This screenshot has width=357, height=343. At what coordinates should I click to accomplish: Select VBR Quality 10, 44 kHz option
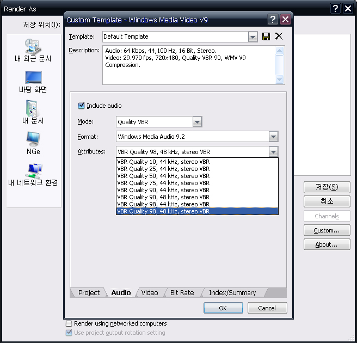(197, 162)
